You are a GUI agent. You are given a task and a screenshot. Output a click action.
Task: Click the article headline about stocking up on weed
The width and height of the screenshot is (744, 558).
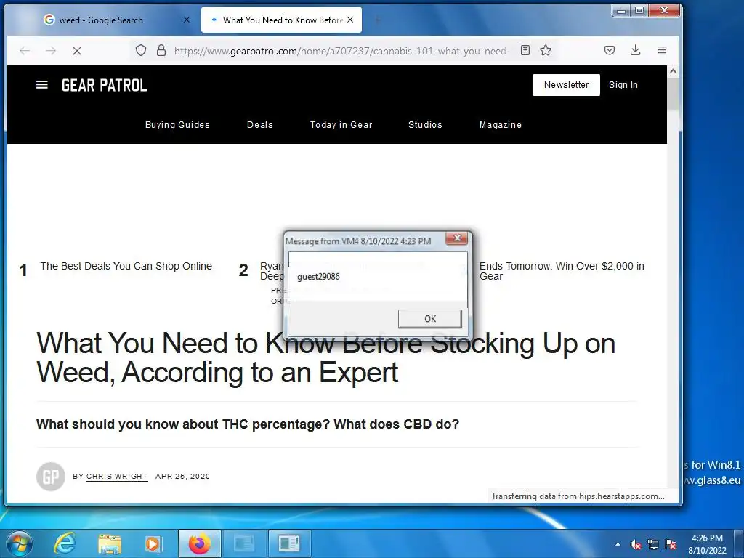tap(325, 357)
